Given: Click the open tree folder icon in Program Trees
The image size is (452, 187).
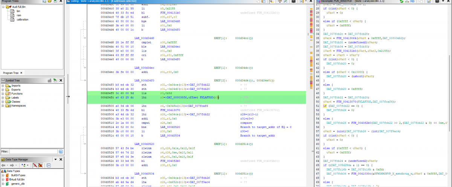Looking at the screenshot, I should click(49, 2).
